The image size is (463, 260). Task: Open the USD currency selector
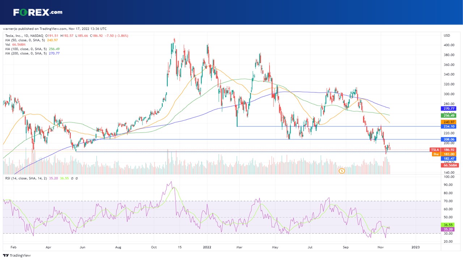coord(447,36)
